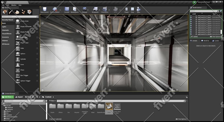Click the Empty Actor icon
The image size is (224, 122).
[x=17, y=21]
